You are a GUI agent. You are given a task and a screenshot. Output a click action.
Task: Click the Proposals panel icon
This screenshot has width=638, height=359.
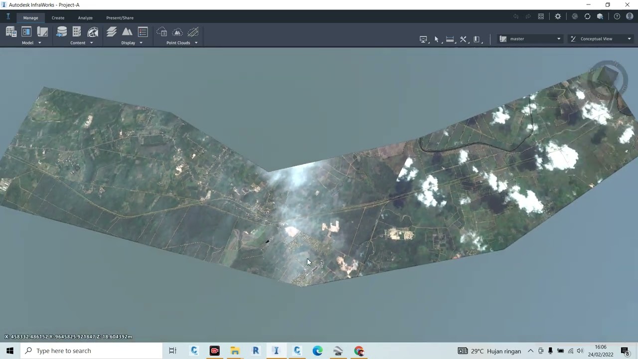click(26, 32)
